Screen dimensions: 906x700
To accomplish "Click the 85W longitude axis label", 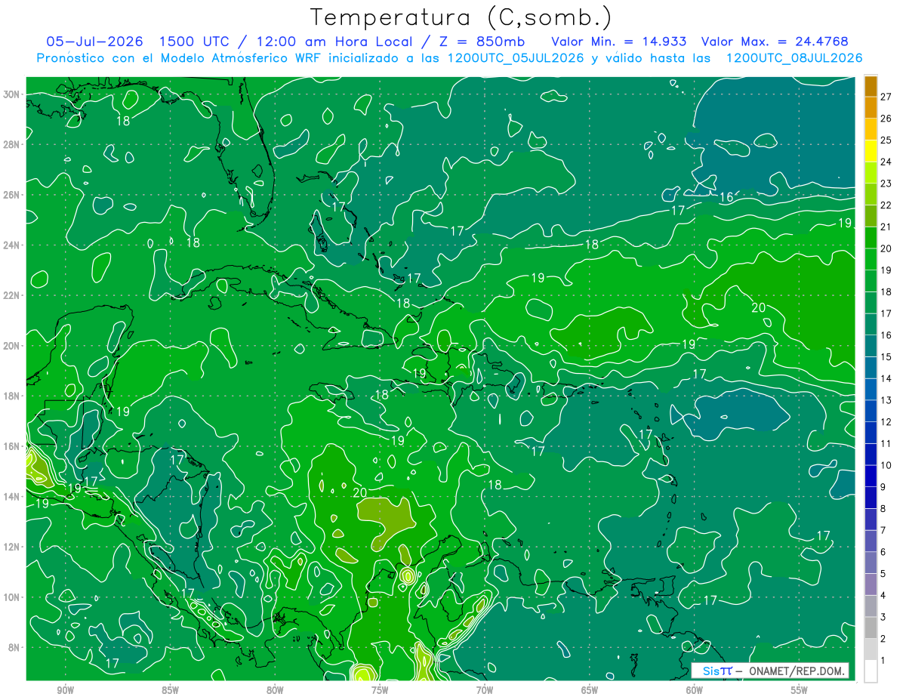I will pos(170,690).
